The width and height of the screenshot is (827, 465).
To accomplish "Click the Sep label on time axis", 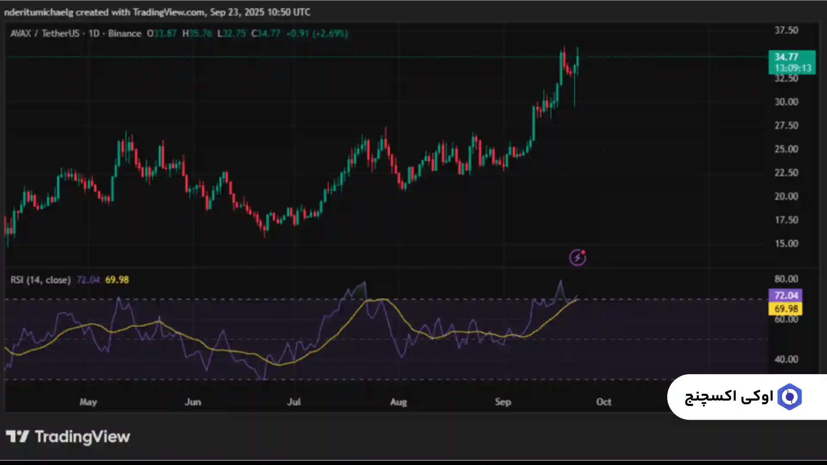I will pyautogui.click(x=503, y=402).
